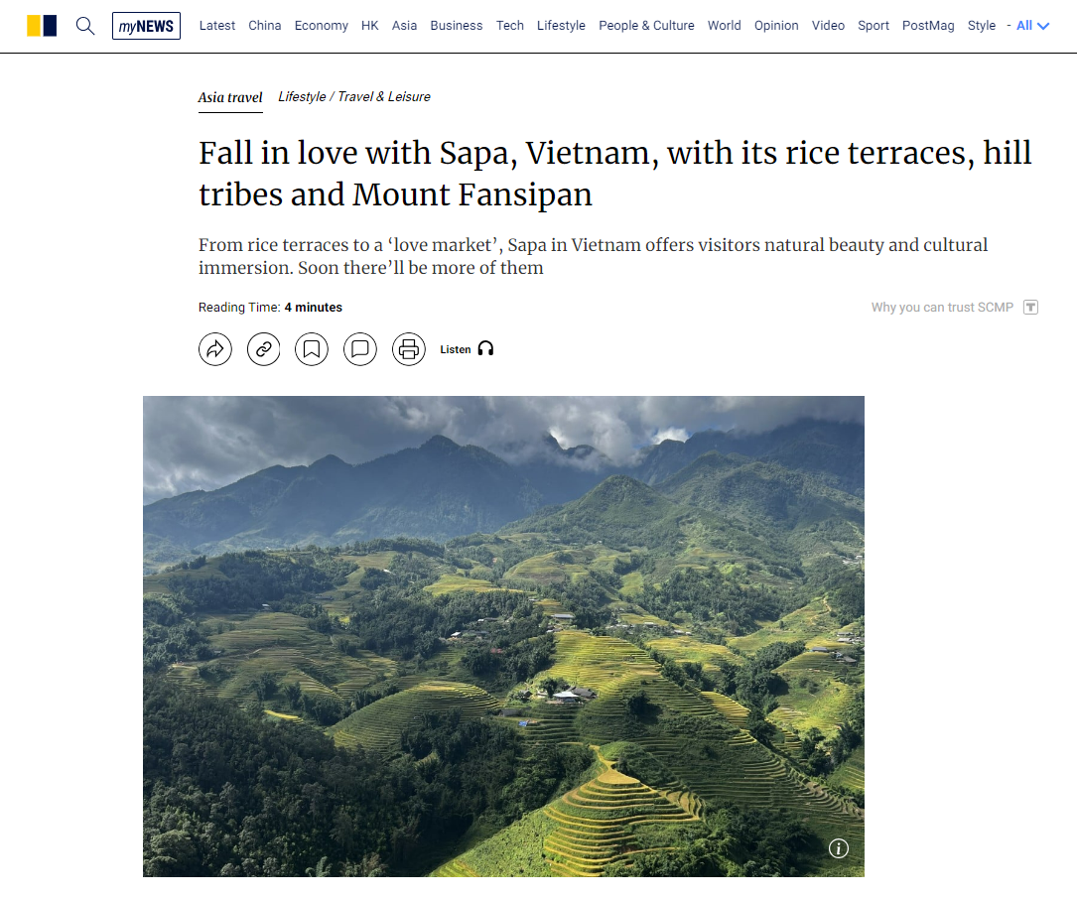The width and height of the screenshot is (1077, 899).
Task: Show the photo info icon on the image
Action: pyautogui.click(x=839, y=848)
